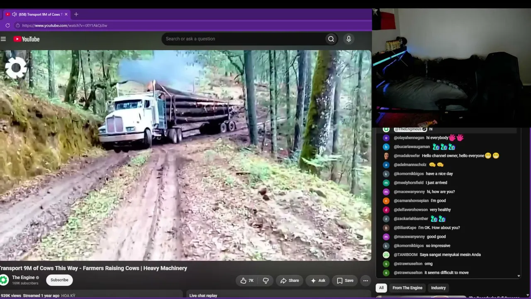Select the Transport 9M of Cows browser tab
The width and height of the screenshot is (531, 299).
click(x=37, y=14)
